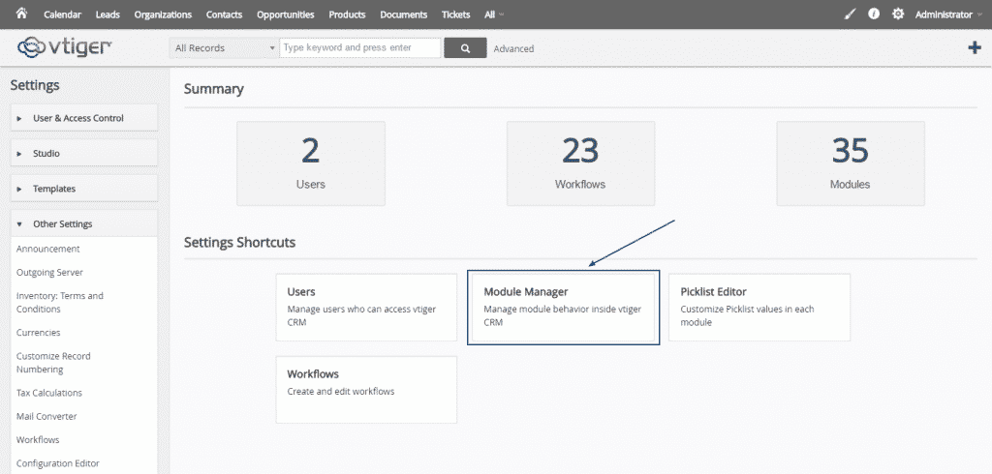Open the Contacts module
This screenshot has width=992, height=474.
point(224,15)
